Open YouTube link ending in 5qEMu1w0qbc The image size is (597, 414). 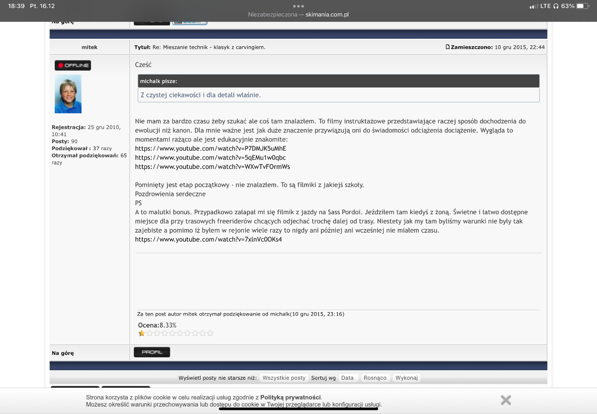(210, 158)
